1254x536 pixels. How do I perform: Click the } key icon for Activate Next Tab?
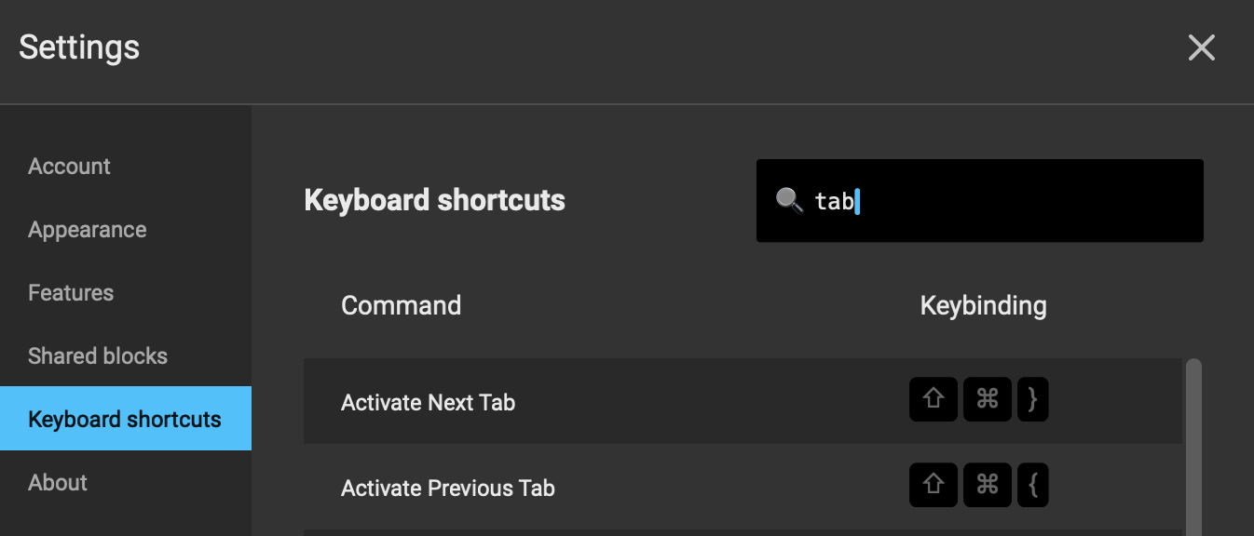(x=1032, y=398)
